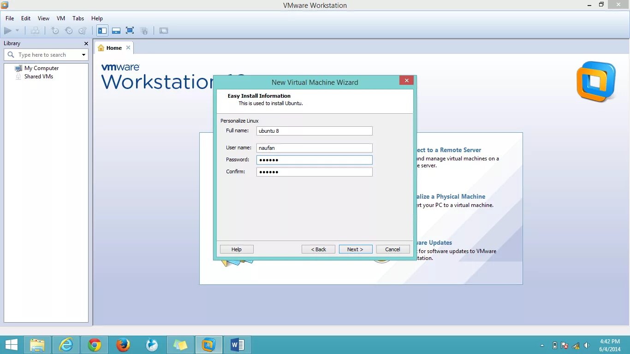Open the Windows Start button

click(11, 345)
